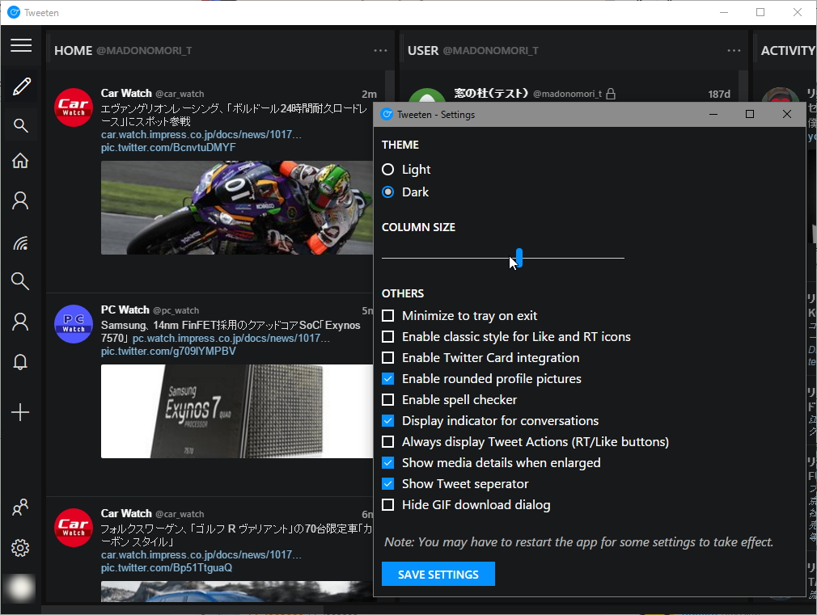Image resolution: width=817 pixels, height=615 pixels.
Task: Close the Tweeten Settings dialog
Action: (x=787, y=114)
